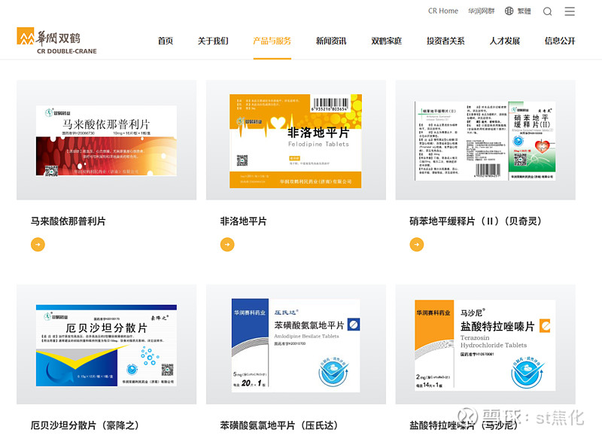Open 信息公开 menu item
The image size is (602, 436).
[560, 41]
